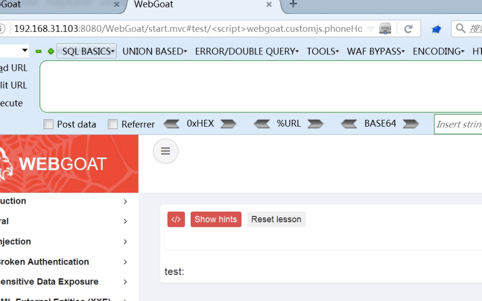The image size is (482, 301).
Task: Focus the HackBar URL text area
Action: [x=260, y=86]
